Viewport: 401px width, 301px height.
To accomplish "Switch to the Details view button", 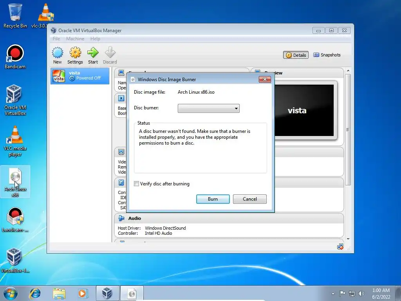I will (x=296, y=55).
